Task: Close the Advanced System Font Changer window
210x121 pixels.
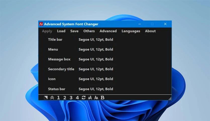Action: coord(165,24)
